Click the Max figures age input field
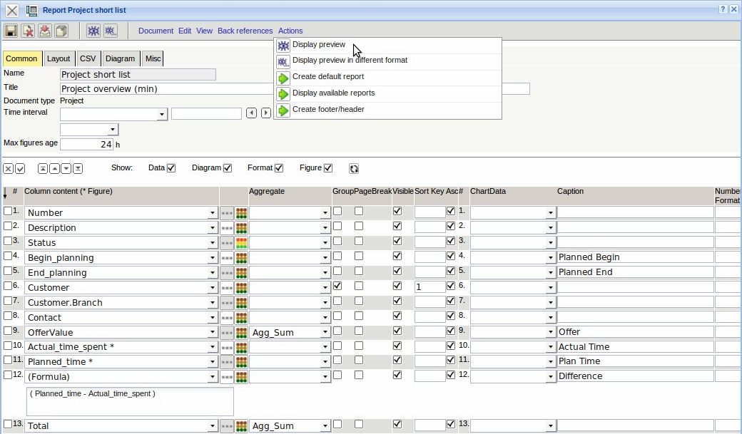The image size is (742, 434). (87, 145)
